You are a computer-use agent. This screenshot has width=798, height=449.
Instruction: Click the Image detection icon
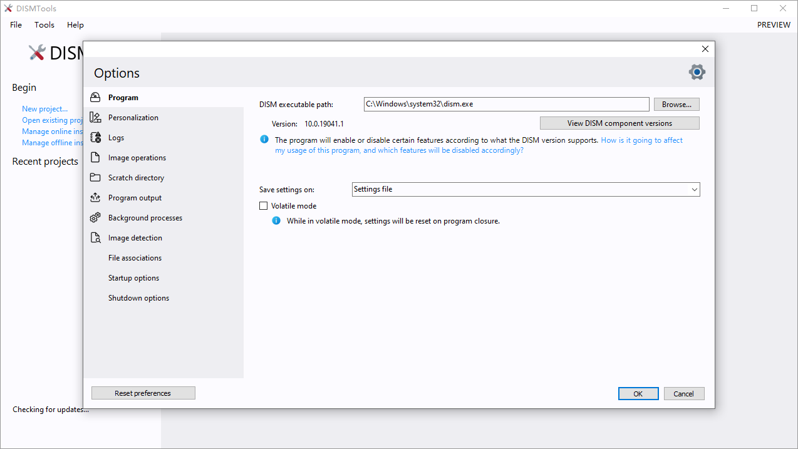(x=95, y=238)
